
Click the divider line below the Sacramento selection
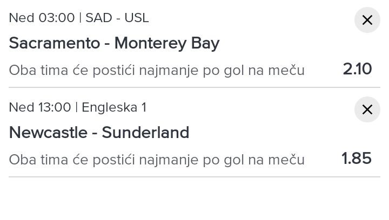pyautogui.click(x=194, y=87)
